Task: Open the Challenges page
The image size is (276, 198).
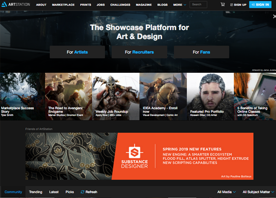Action: pyautogui.click(x=120, y=5)
